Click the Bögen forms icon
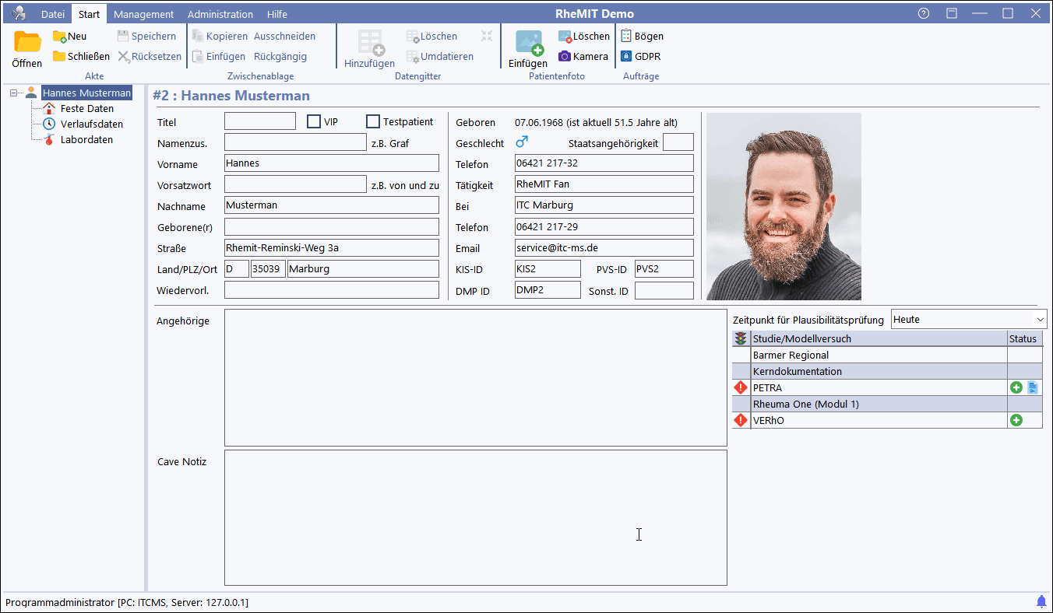1053x613 pixels. pyautogui.click(x=626, y=36)
